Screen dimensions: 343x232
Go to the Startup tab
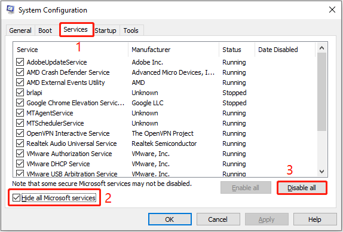(x=105, y=30)
